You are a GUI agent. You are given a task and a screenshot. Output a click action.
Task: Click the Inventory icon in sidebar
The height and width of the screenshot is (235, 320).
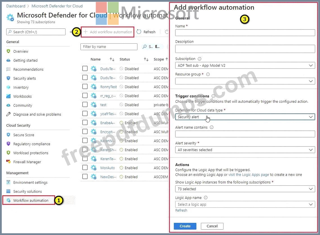[x=8, y=87]
